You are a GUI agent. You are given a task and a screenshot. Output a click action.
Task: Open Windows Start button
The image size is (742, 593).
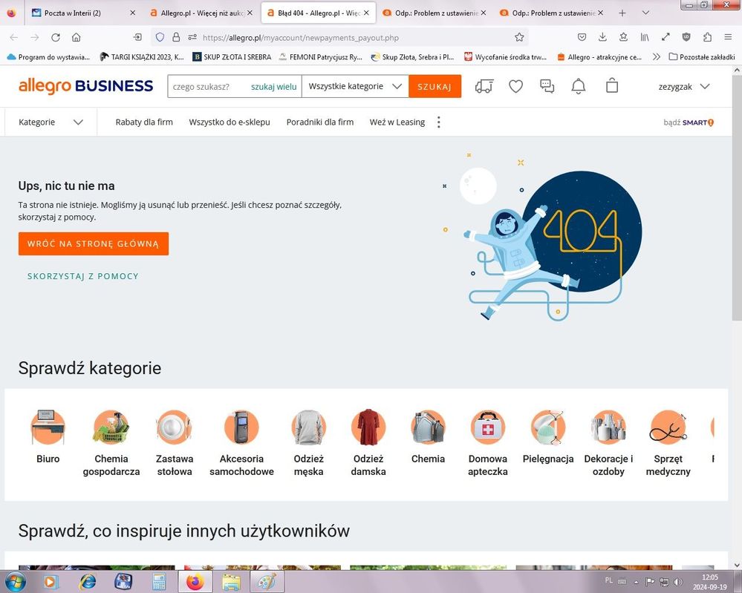(14, 582)
